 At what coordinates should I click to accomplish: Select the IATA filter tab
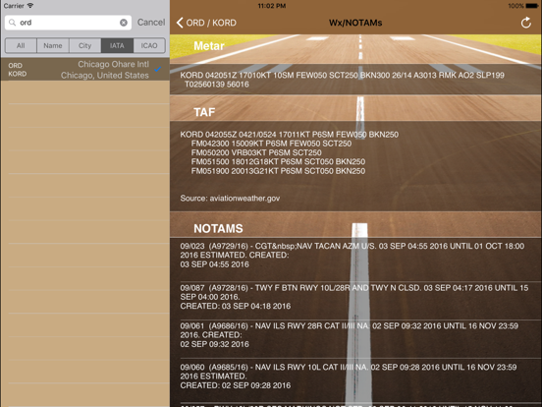[117, 45]
